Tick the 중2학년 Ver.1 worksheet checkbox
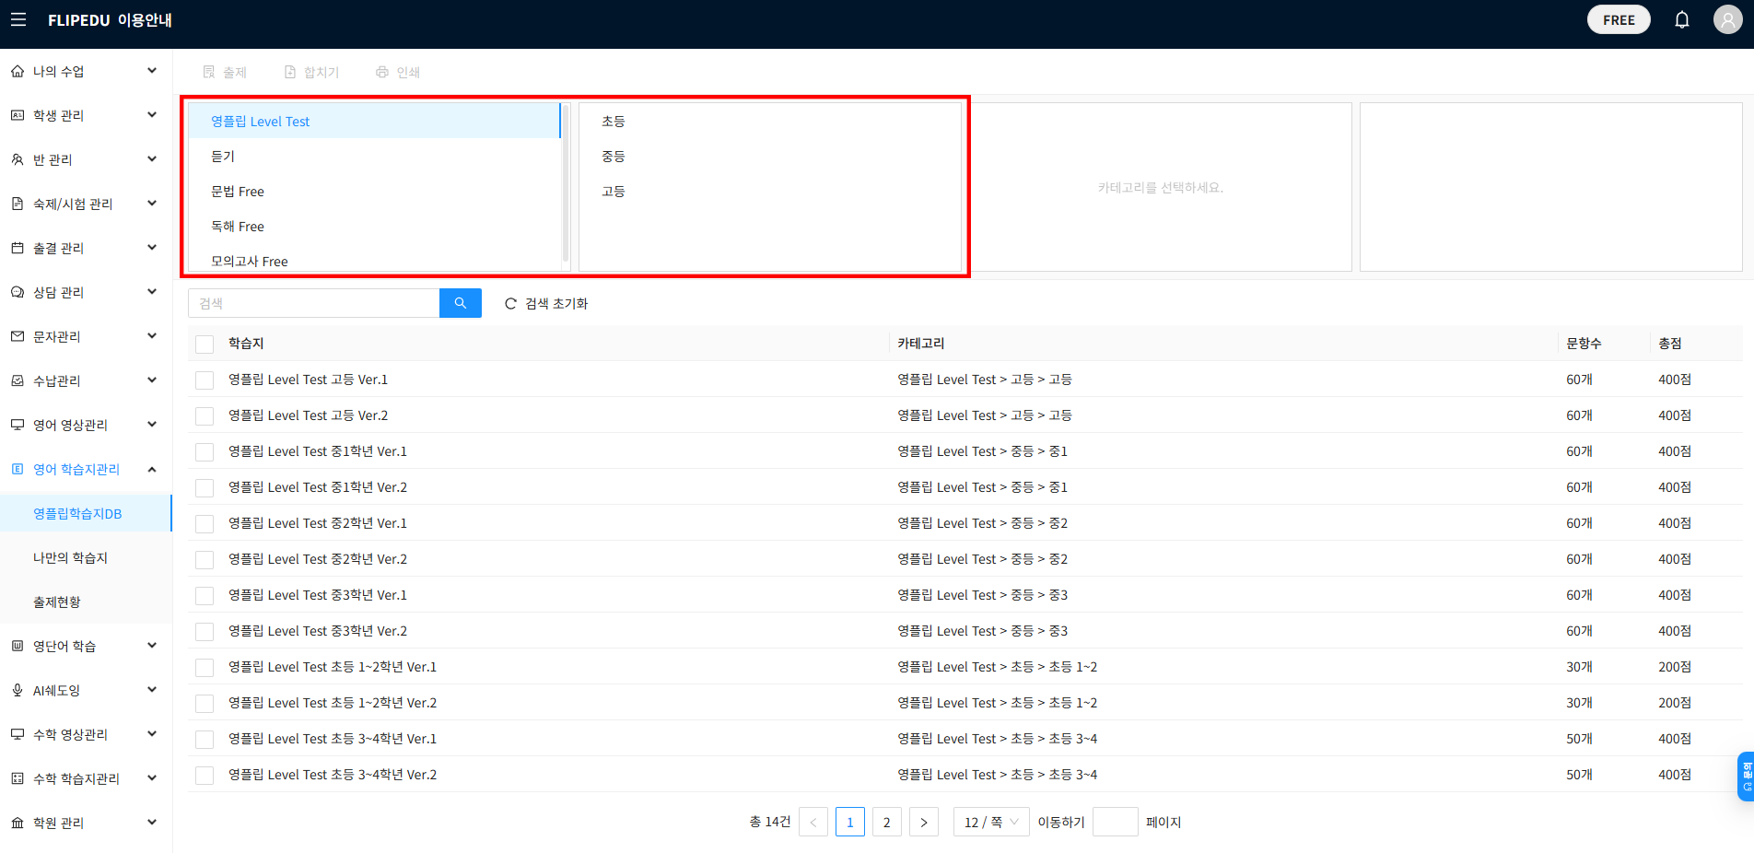 click(x=205, y=523)
